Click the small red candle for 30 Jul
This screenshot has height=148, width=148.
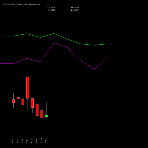point(18,98)
